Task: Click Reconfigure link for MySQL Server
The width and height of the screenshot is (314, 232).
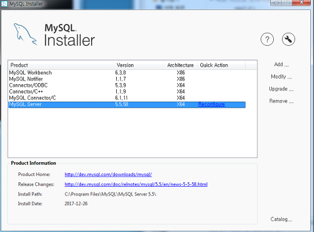Action: point(212,104)
